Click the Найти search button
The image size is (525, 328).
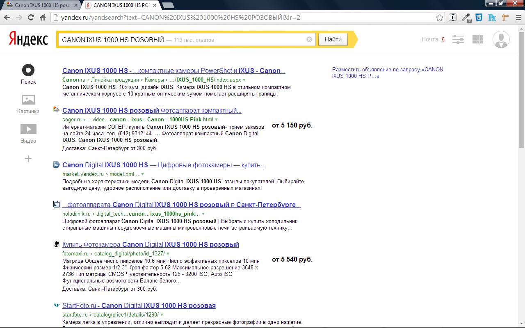pos(333,39)
